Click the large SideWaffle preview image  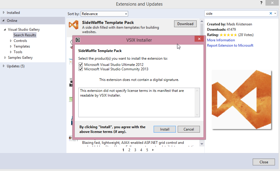[x=241, y=99]
